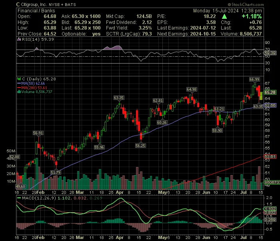Click the Mkt Cap value 124.5B
Viewport: 280px width, 241px height.
pos(144,16)
